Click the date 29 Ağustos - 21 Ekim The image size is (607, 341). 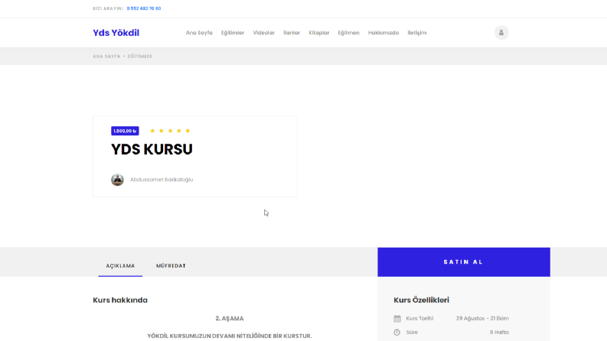[x=482, y=319]
